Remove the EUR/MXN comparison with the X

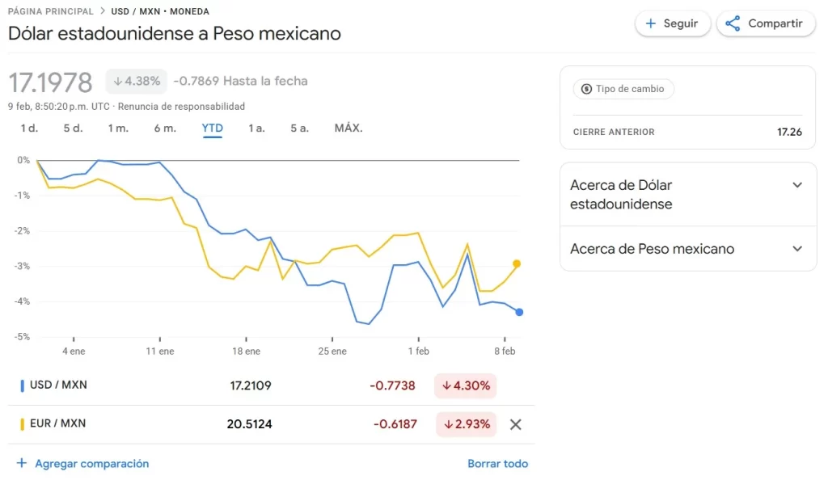515,423
